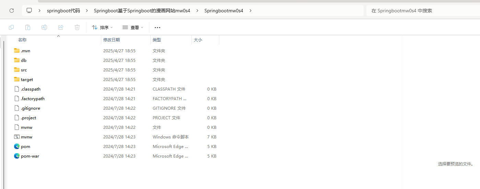Sort by 名称 column header
This screenshot has height=189, width=480.
22,40
